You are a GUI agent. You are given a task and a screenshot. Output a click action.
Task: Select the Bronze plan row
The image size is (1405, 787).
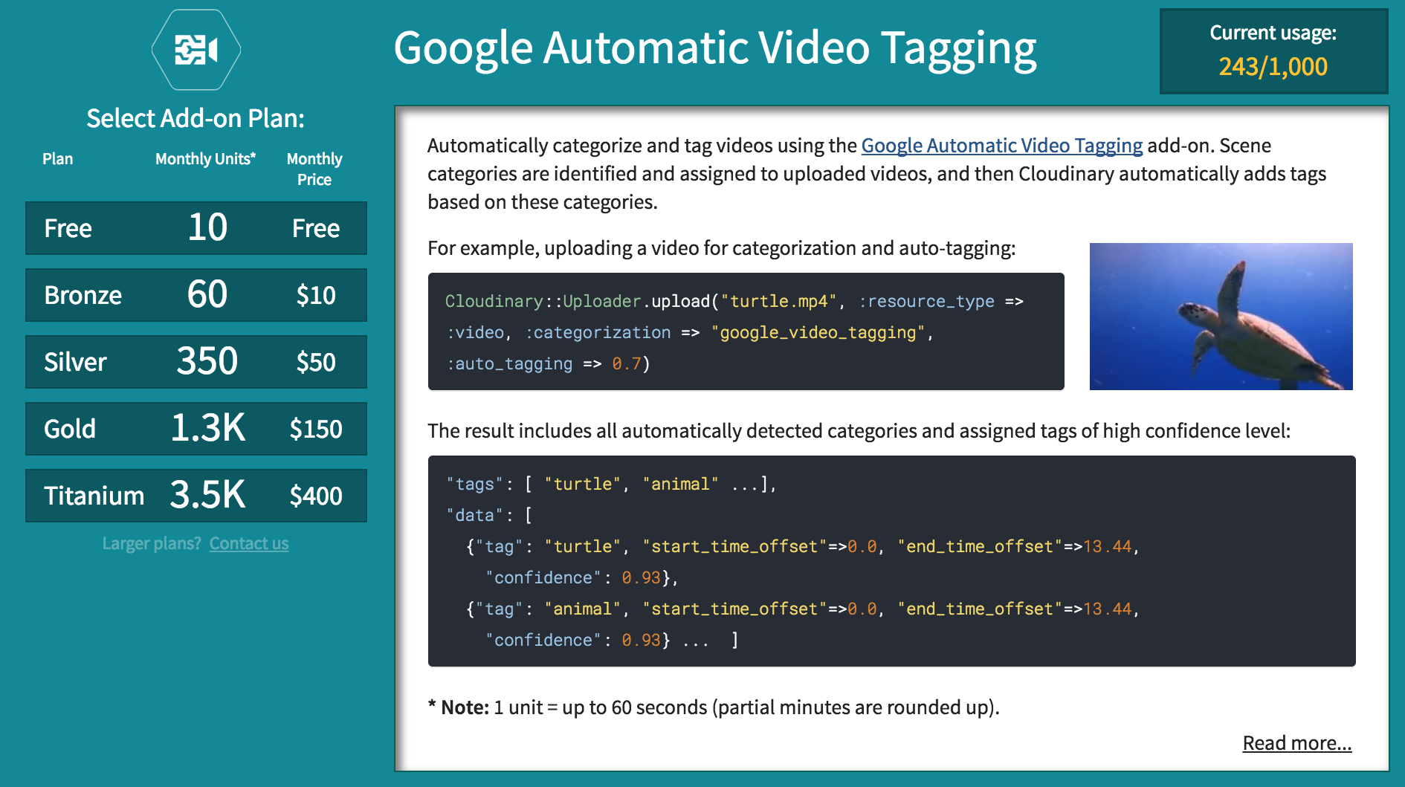[x=196, y=295]
